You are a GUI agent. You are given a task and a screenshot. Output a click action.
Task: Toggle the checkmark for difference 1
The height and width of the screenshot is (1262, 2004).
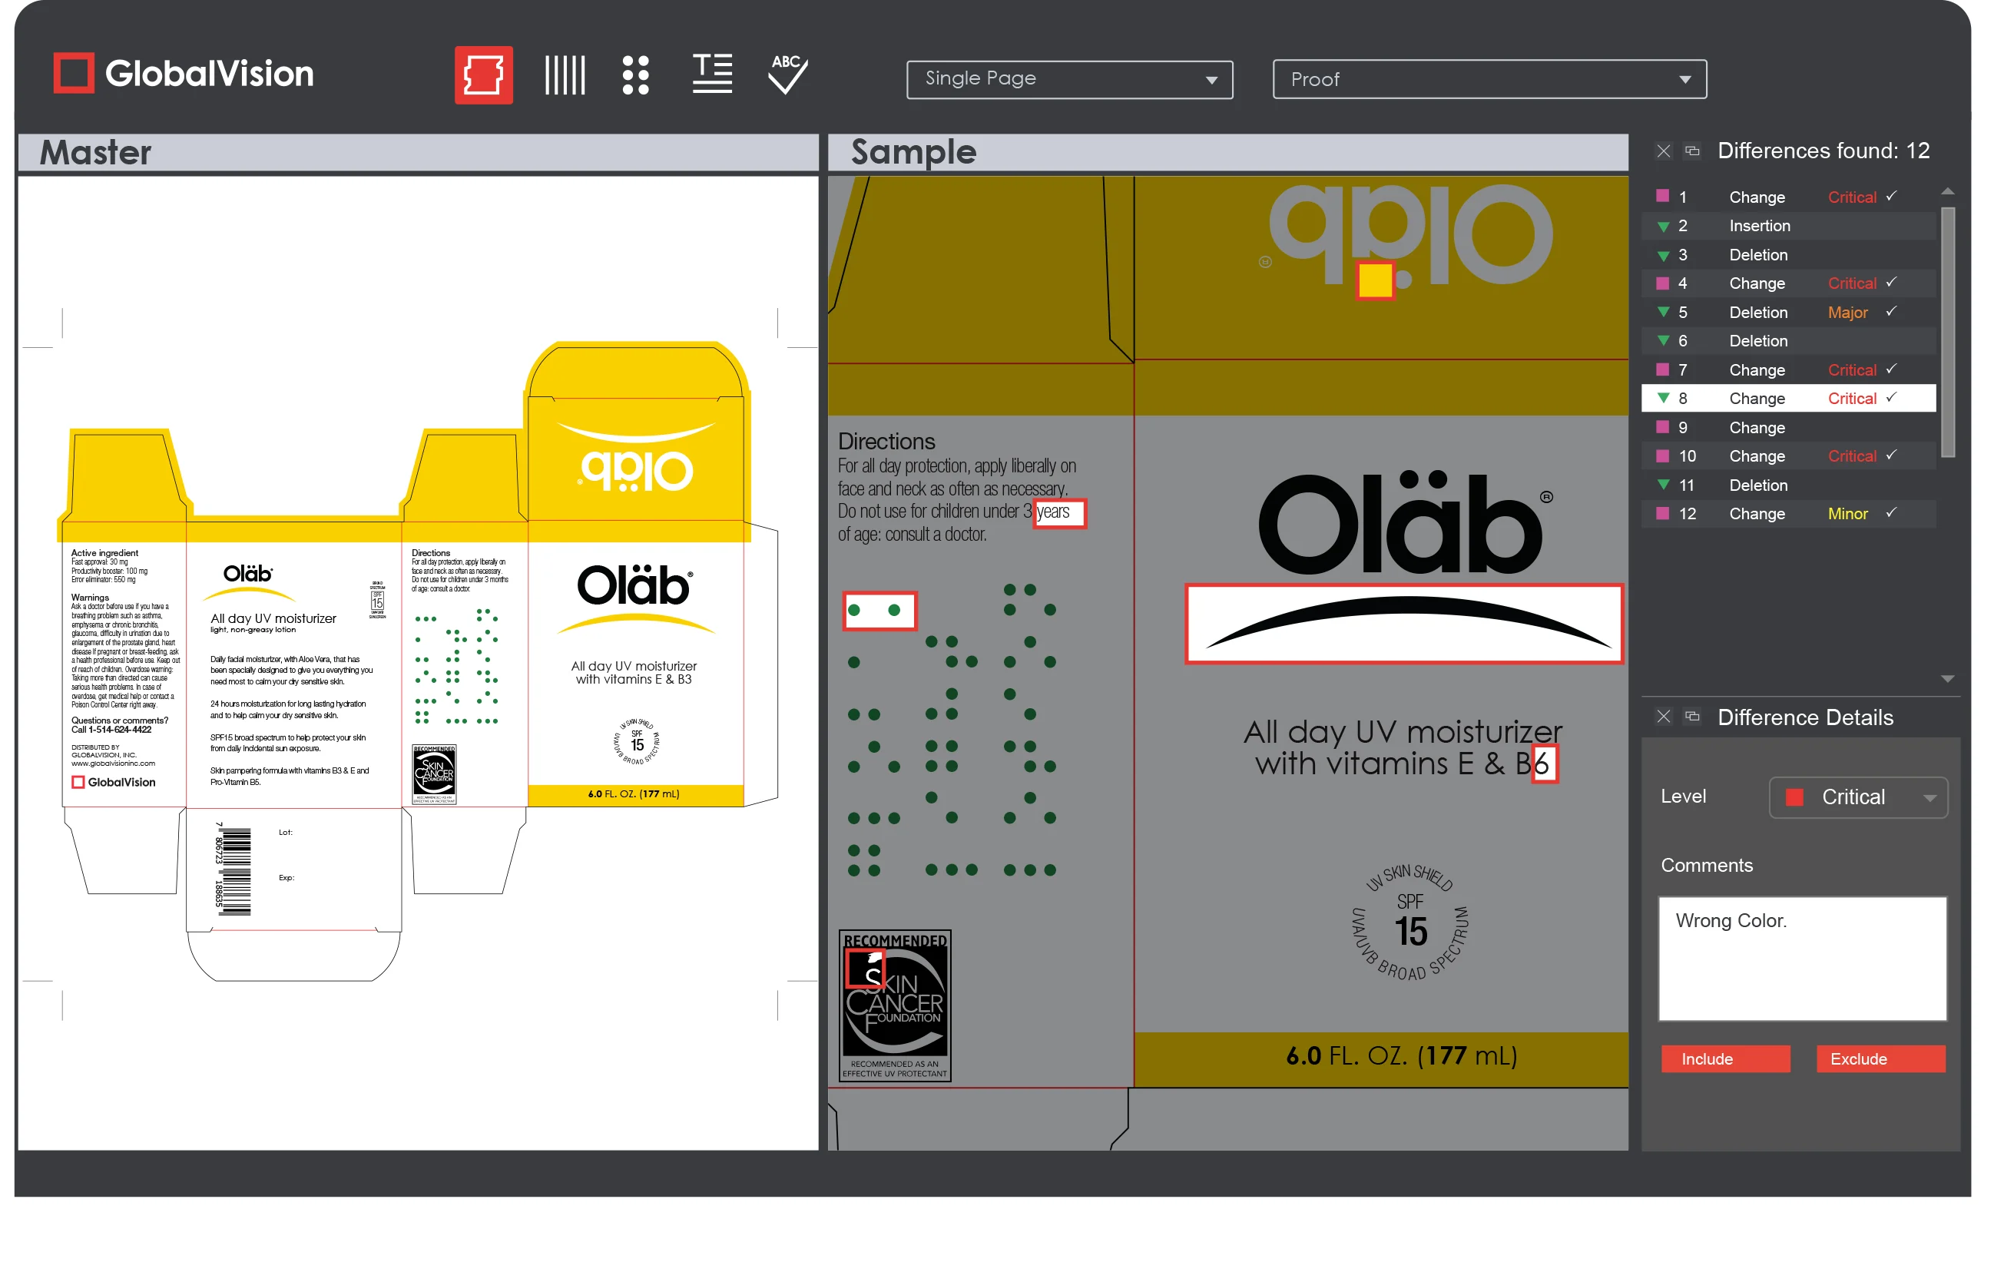click(x=1891, y=197)
